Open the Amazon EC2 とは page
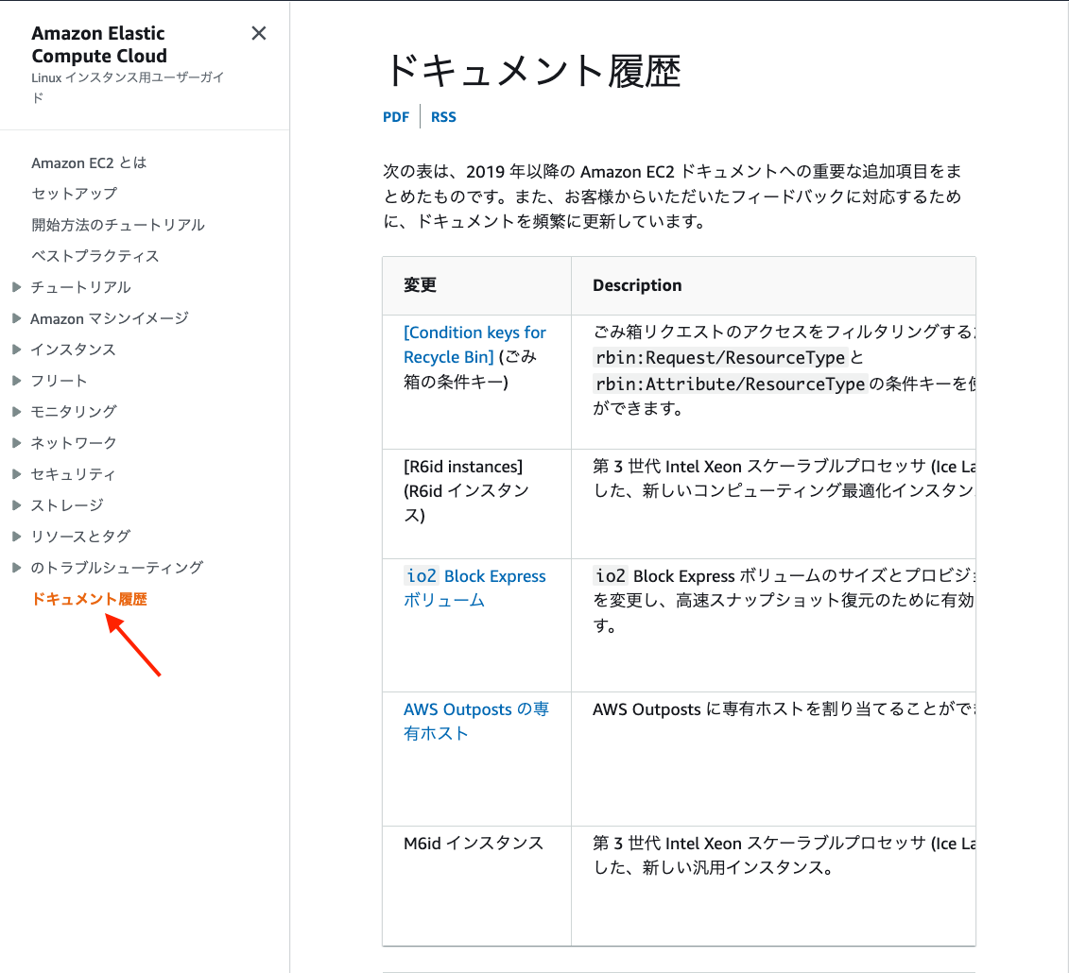 [89, 162]
